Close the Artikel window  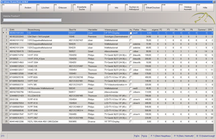coord(214,2)
